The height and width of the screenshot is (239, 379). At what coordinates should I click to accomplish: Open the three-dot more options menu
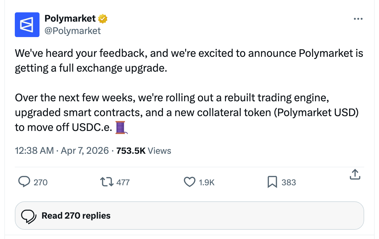358,19
